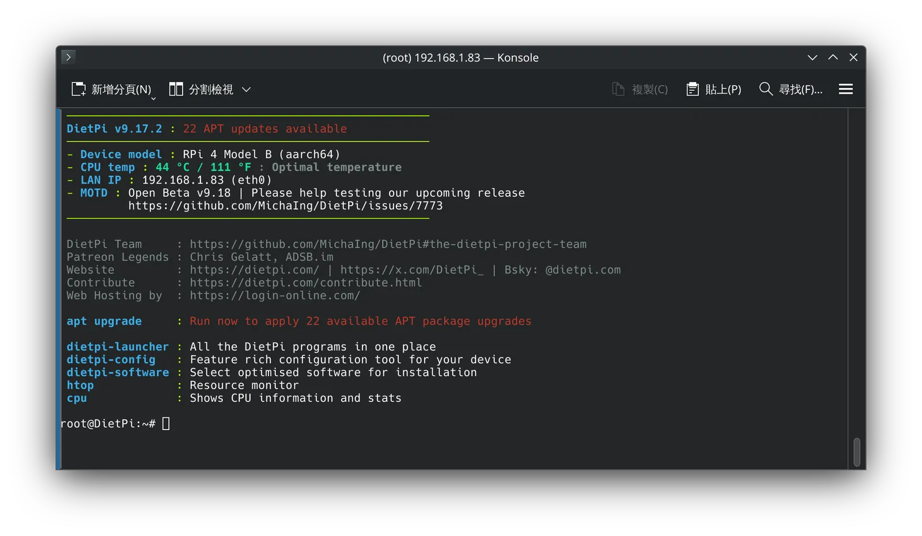Minimize the Konsole window
Image resolution: width=922 pixels, height=536 pixels.
tap(813, 58)
